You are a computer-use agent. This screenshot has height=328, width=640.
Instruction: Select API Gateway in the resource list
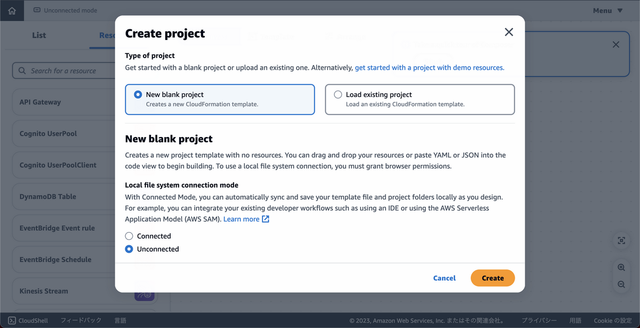(x=64, y=102)
